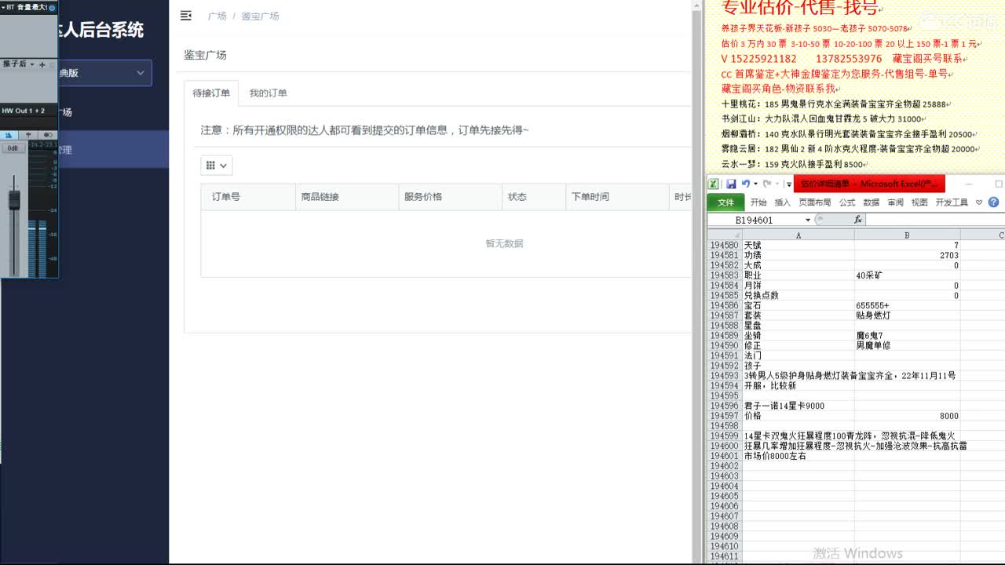The image size is (1005, 565).
Task: Expand the BT mixer channel title arrow
Action: [3, 8]
